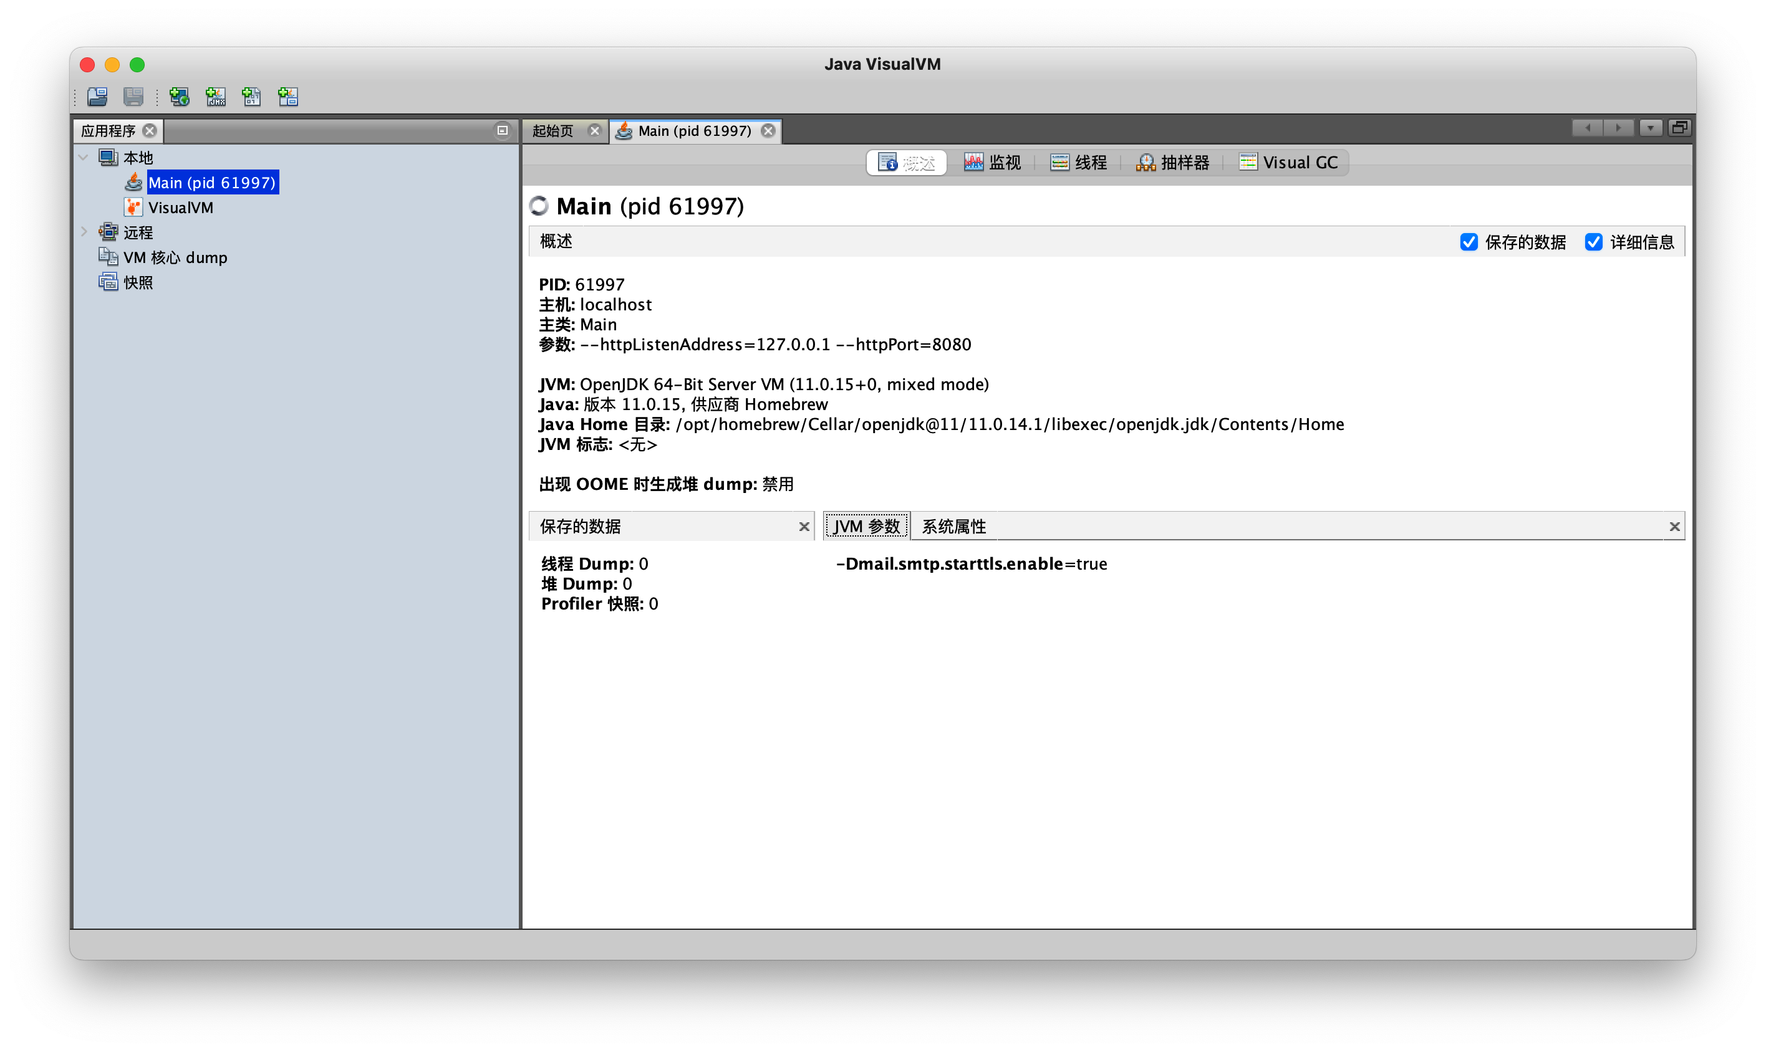Image resolution: width=1766 pixels, height=1052 pixels.
Task: Minimize the 应用程序 side panel
Action: (x=502, y=130)
